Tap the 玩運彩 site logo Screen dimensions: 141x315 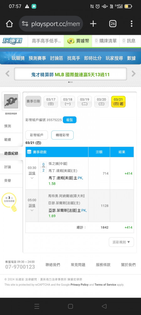click(x=13, y=41)
